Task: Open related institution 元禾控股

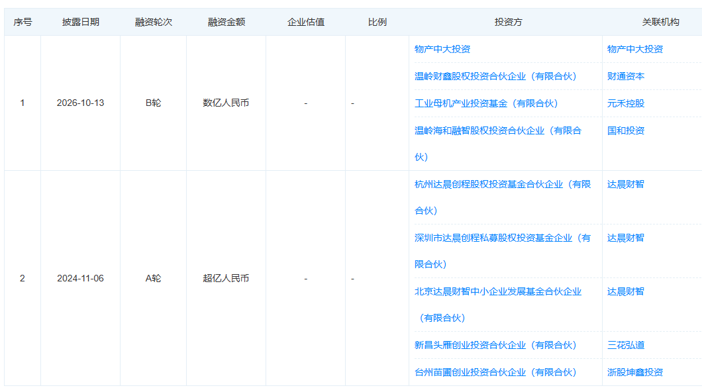Action: pos(625,103)
